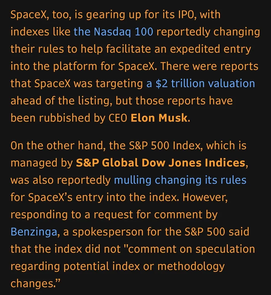Open "mulling changing its rules" link
The width and height of the screenshot is (271, 295).
(x=180, y=180)
